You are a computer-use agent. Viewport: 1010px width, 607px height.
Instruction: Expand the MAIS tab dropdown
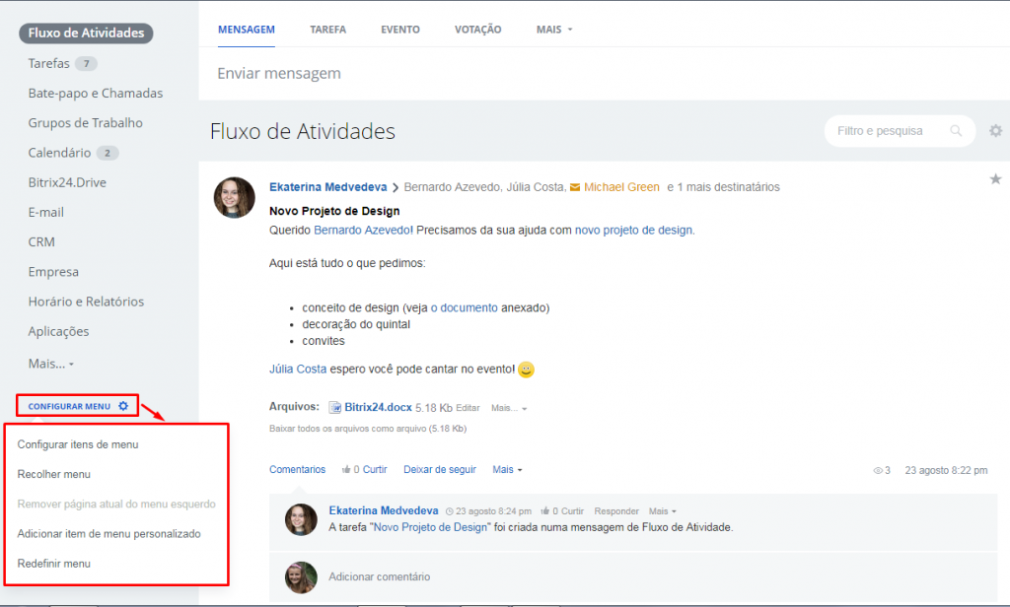(x=554, y=30)
